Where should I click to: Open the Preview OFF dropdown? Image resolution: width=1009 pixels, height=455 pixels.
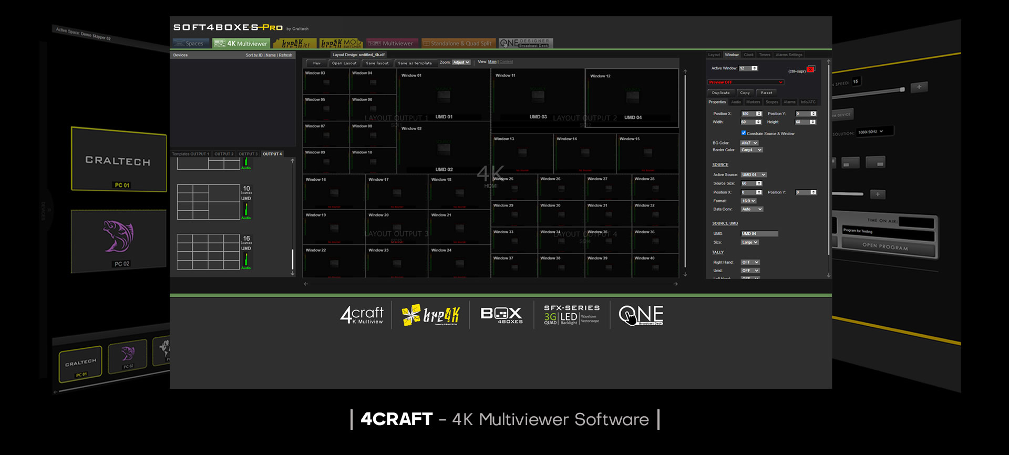[746, 82]
